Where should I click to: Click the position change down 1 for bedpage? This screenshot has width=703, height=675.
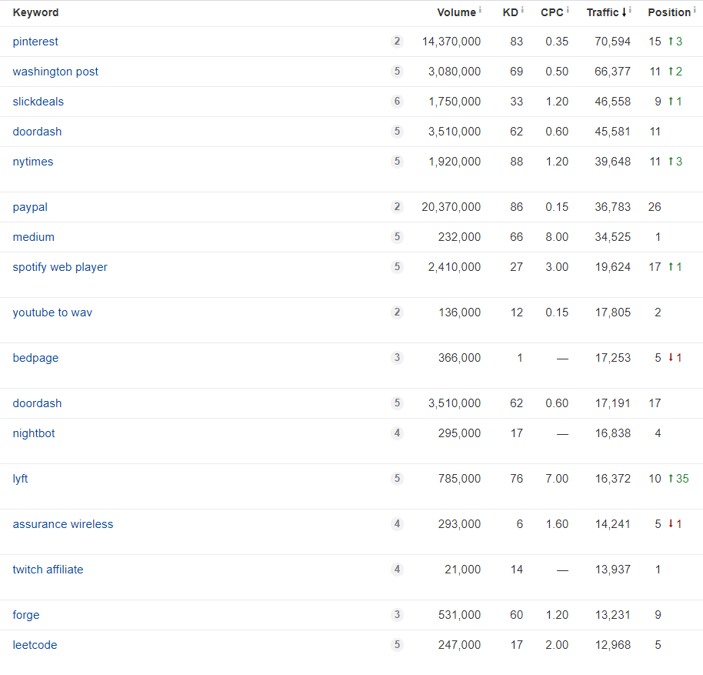tap(675, 358)
